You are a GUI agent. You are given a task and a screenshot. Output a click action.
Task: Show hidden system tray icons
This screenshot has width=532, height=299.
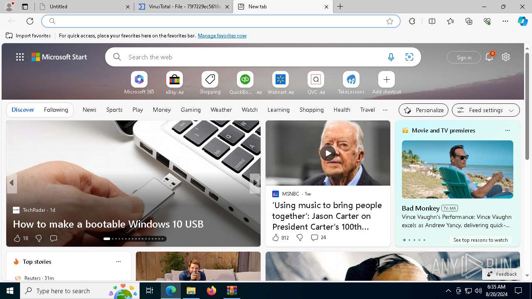pos(448,291)
